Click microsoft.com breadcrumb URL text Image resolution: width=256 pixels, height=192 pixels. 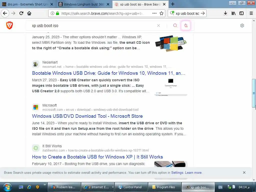click(90, 110)
